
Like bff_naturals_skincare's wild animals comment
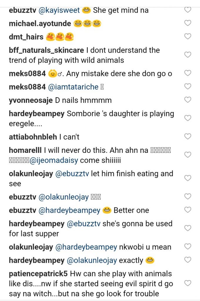coord(187,55)
